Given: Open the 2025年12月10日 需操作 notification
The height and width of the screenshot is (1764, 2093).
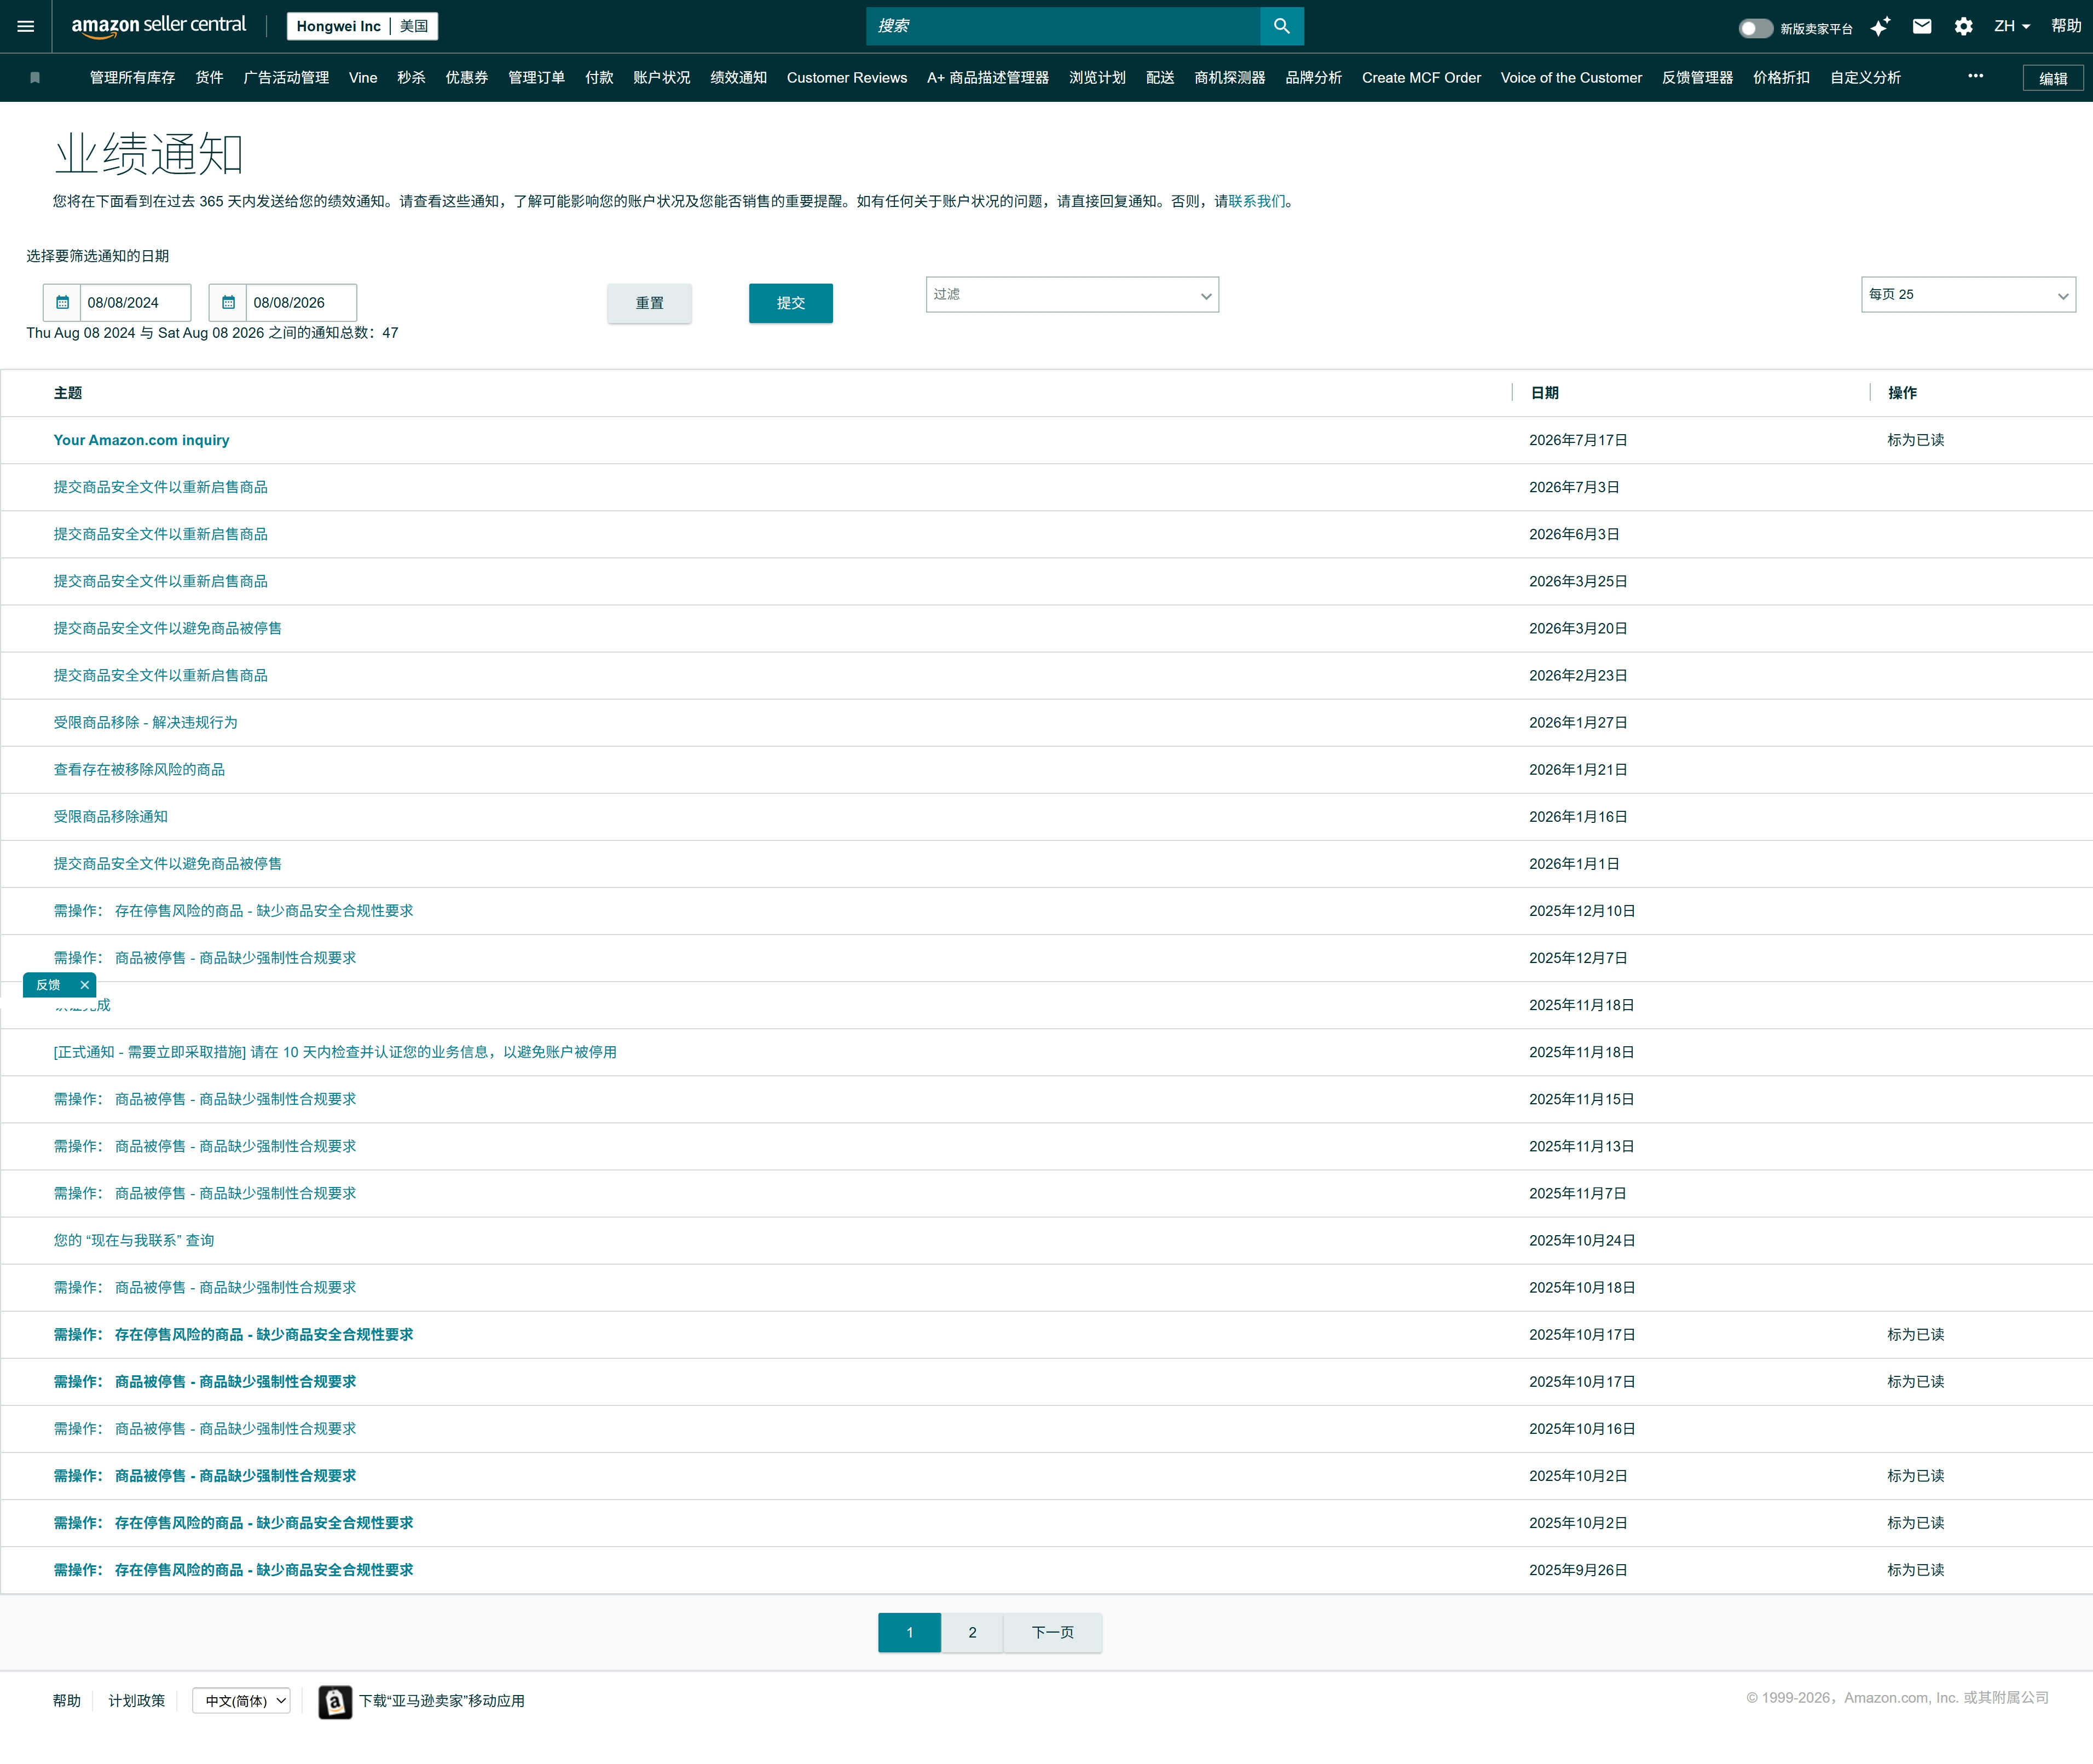Looking at the screenshot, I should click(x=234, y=911).
